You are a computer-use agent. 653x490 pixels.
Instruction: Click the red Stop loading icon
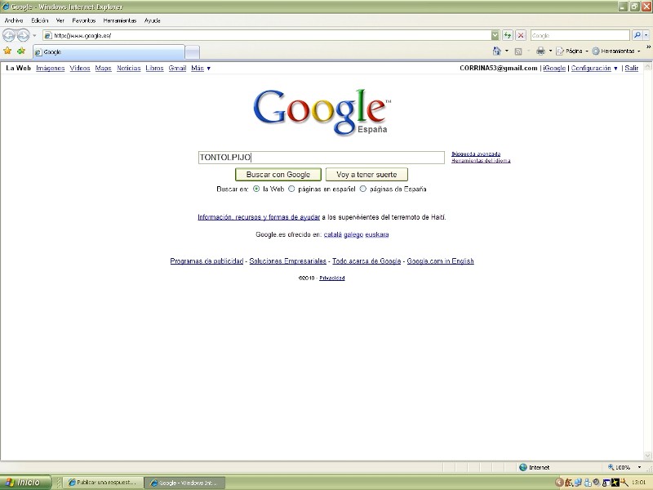click(x=521, y=35)
